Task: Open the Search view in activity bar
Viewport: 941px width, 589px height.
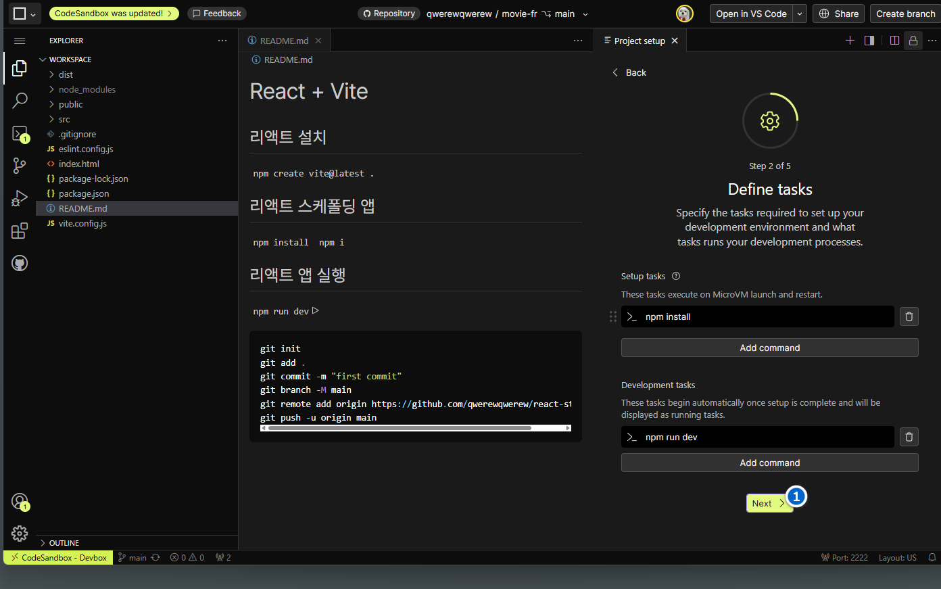Action: 20,101
